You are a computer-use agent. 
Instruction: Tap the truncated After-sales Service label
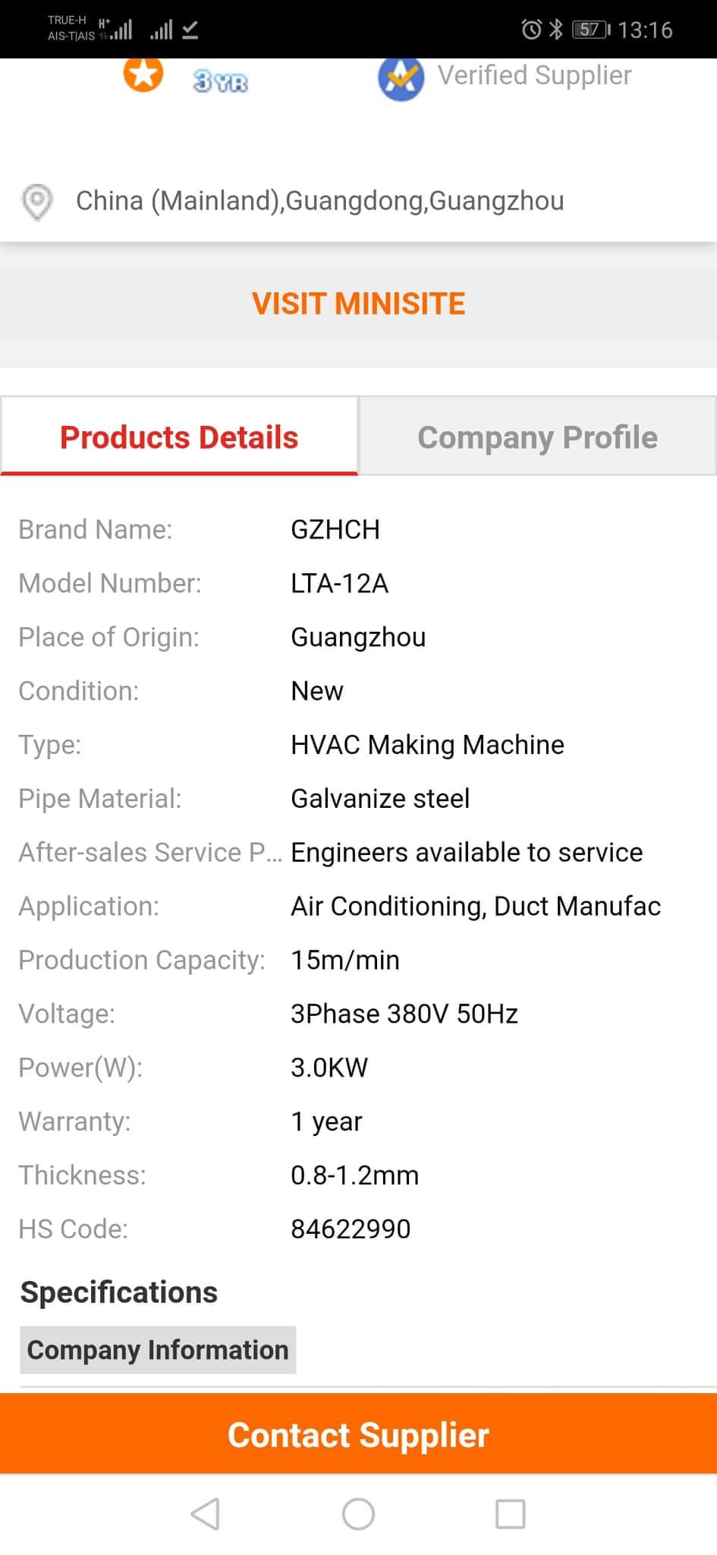[149, 852]
